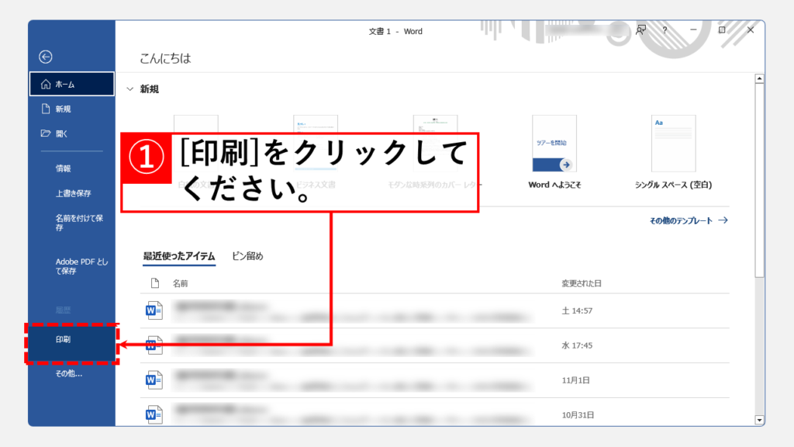This screenshot has width=794, height=447.
Task: Click the scrollbar up arrow
Action: click(x=759, y=78)
